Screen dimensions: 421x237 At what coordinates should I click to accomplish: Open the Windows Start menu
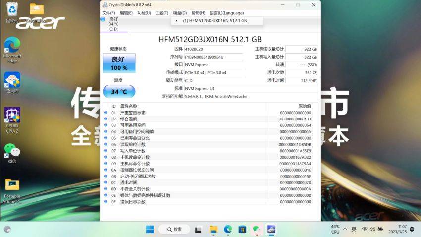[150, 229]
